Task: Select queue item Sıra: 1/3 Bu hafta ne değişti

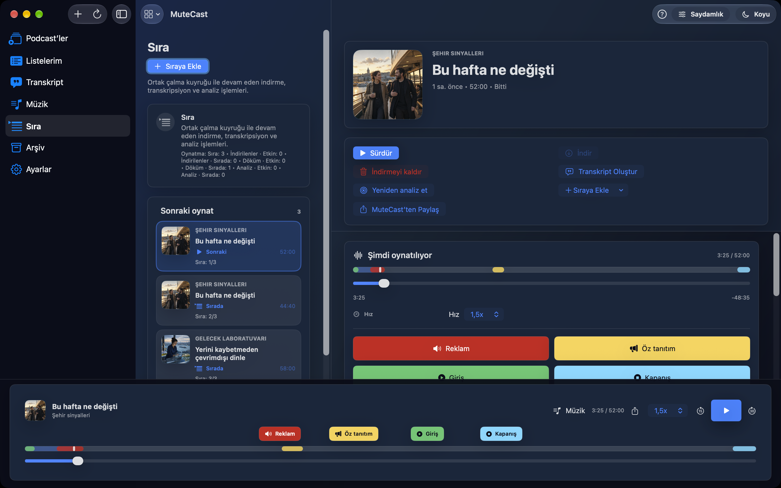Action: click(x=229, y=246)
